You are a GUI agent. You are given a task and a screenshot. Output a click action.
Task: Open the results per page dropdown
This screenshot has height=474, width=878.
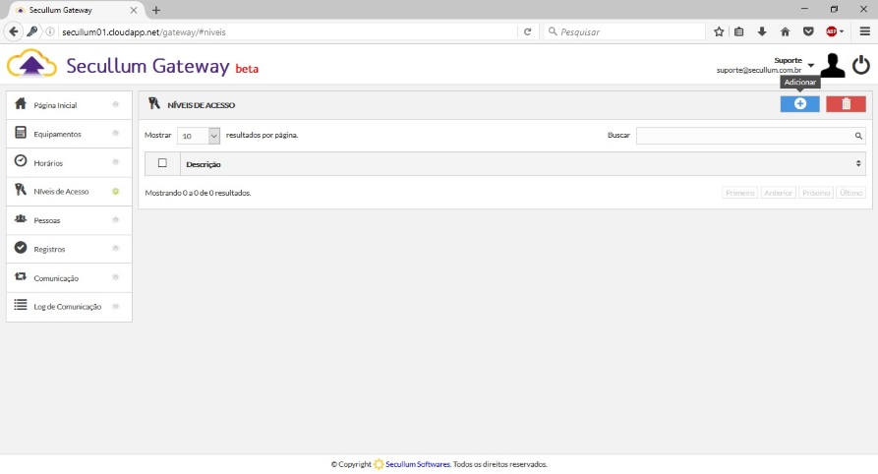tap(199, 136)
